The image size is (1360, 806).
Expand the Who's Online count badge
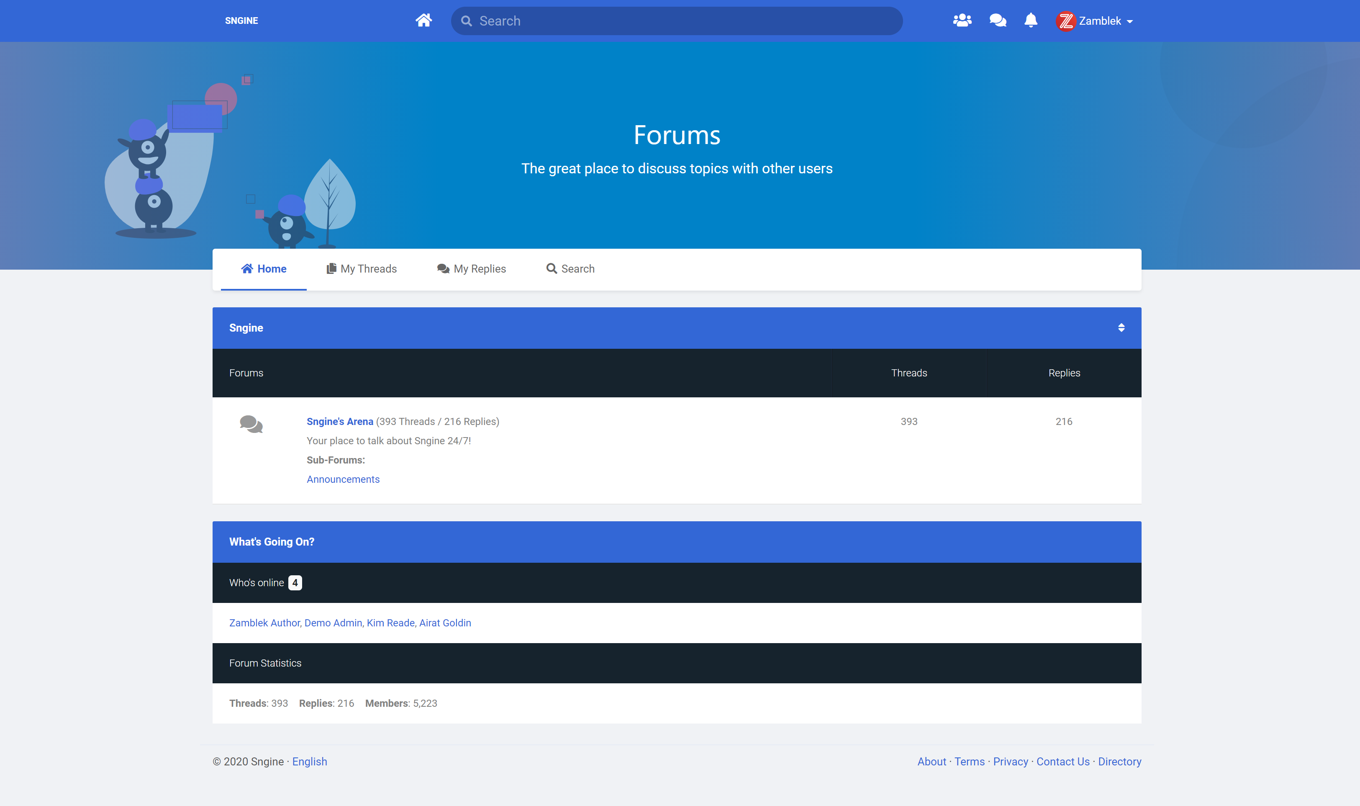(294, 582)
